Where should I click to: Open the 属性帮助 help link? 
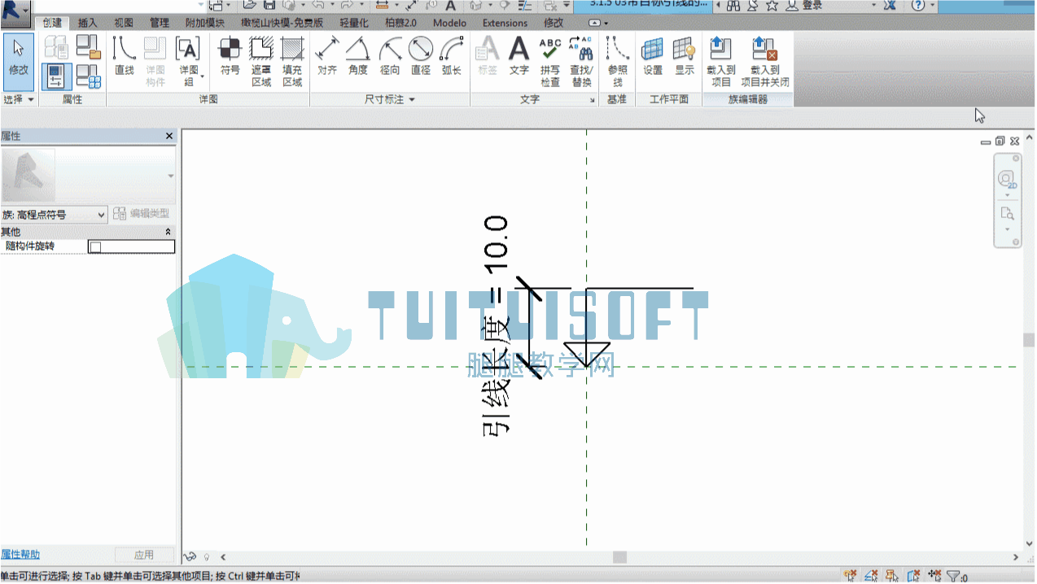(x=20, y=555)
